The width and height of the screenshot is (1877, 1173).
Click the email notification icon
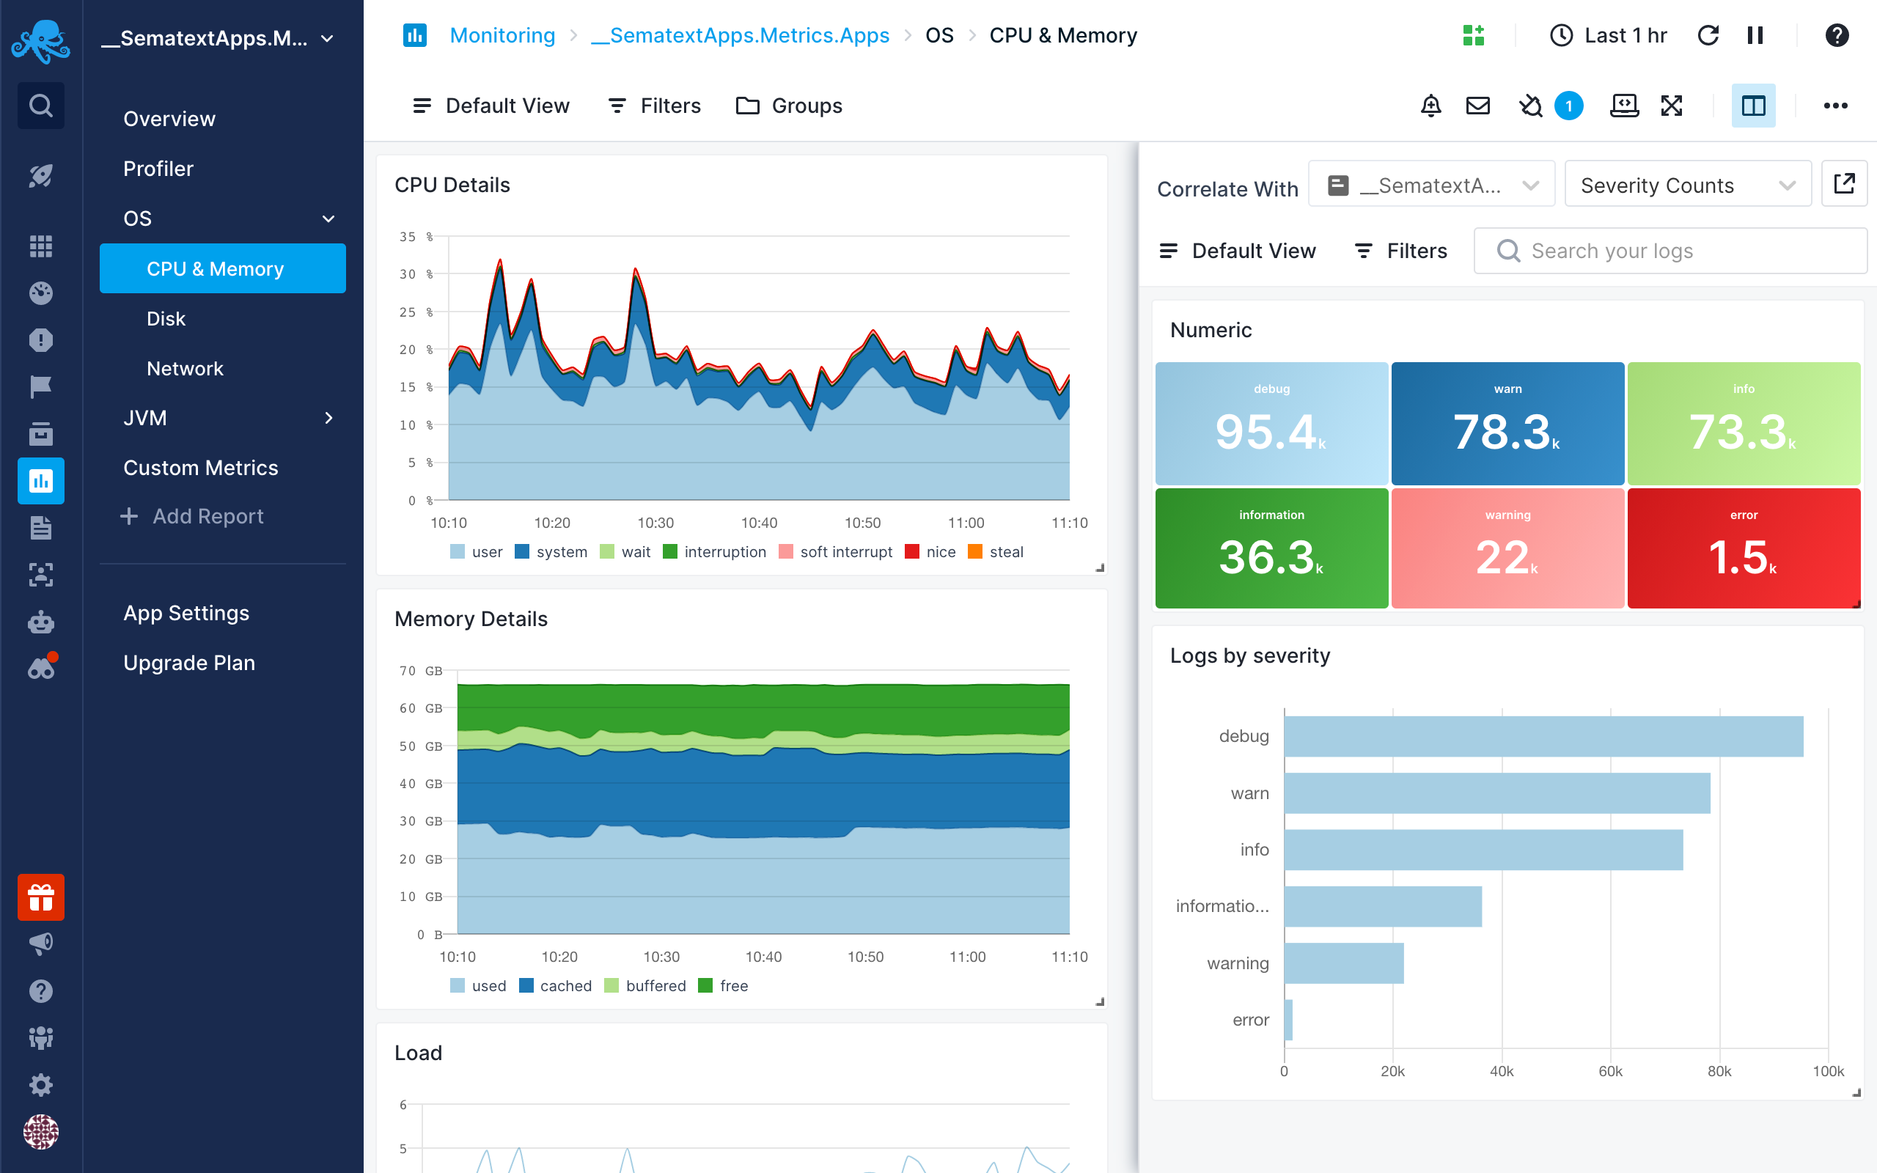pyautogui.click(x=1477, y=106)
